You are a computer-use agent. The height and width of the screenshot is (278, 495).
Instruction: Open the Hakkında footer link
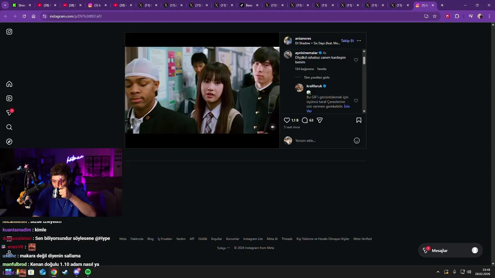tap(137, 239)
